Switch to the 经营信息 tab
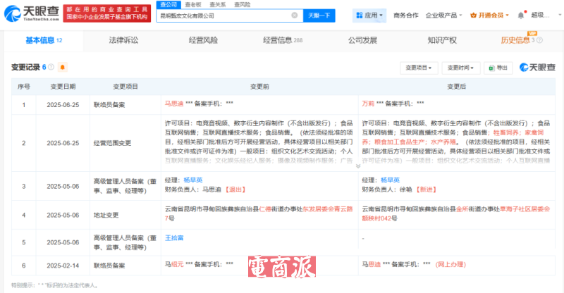This screenshot has height=293, width=564. coord(283,40)
